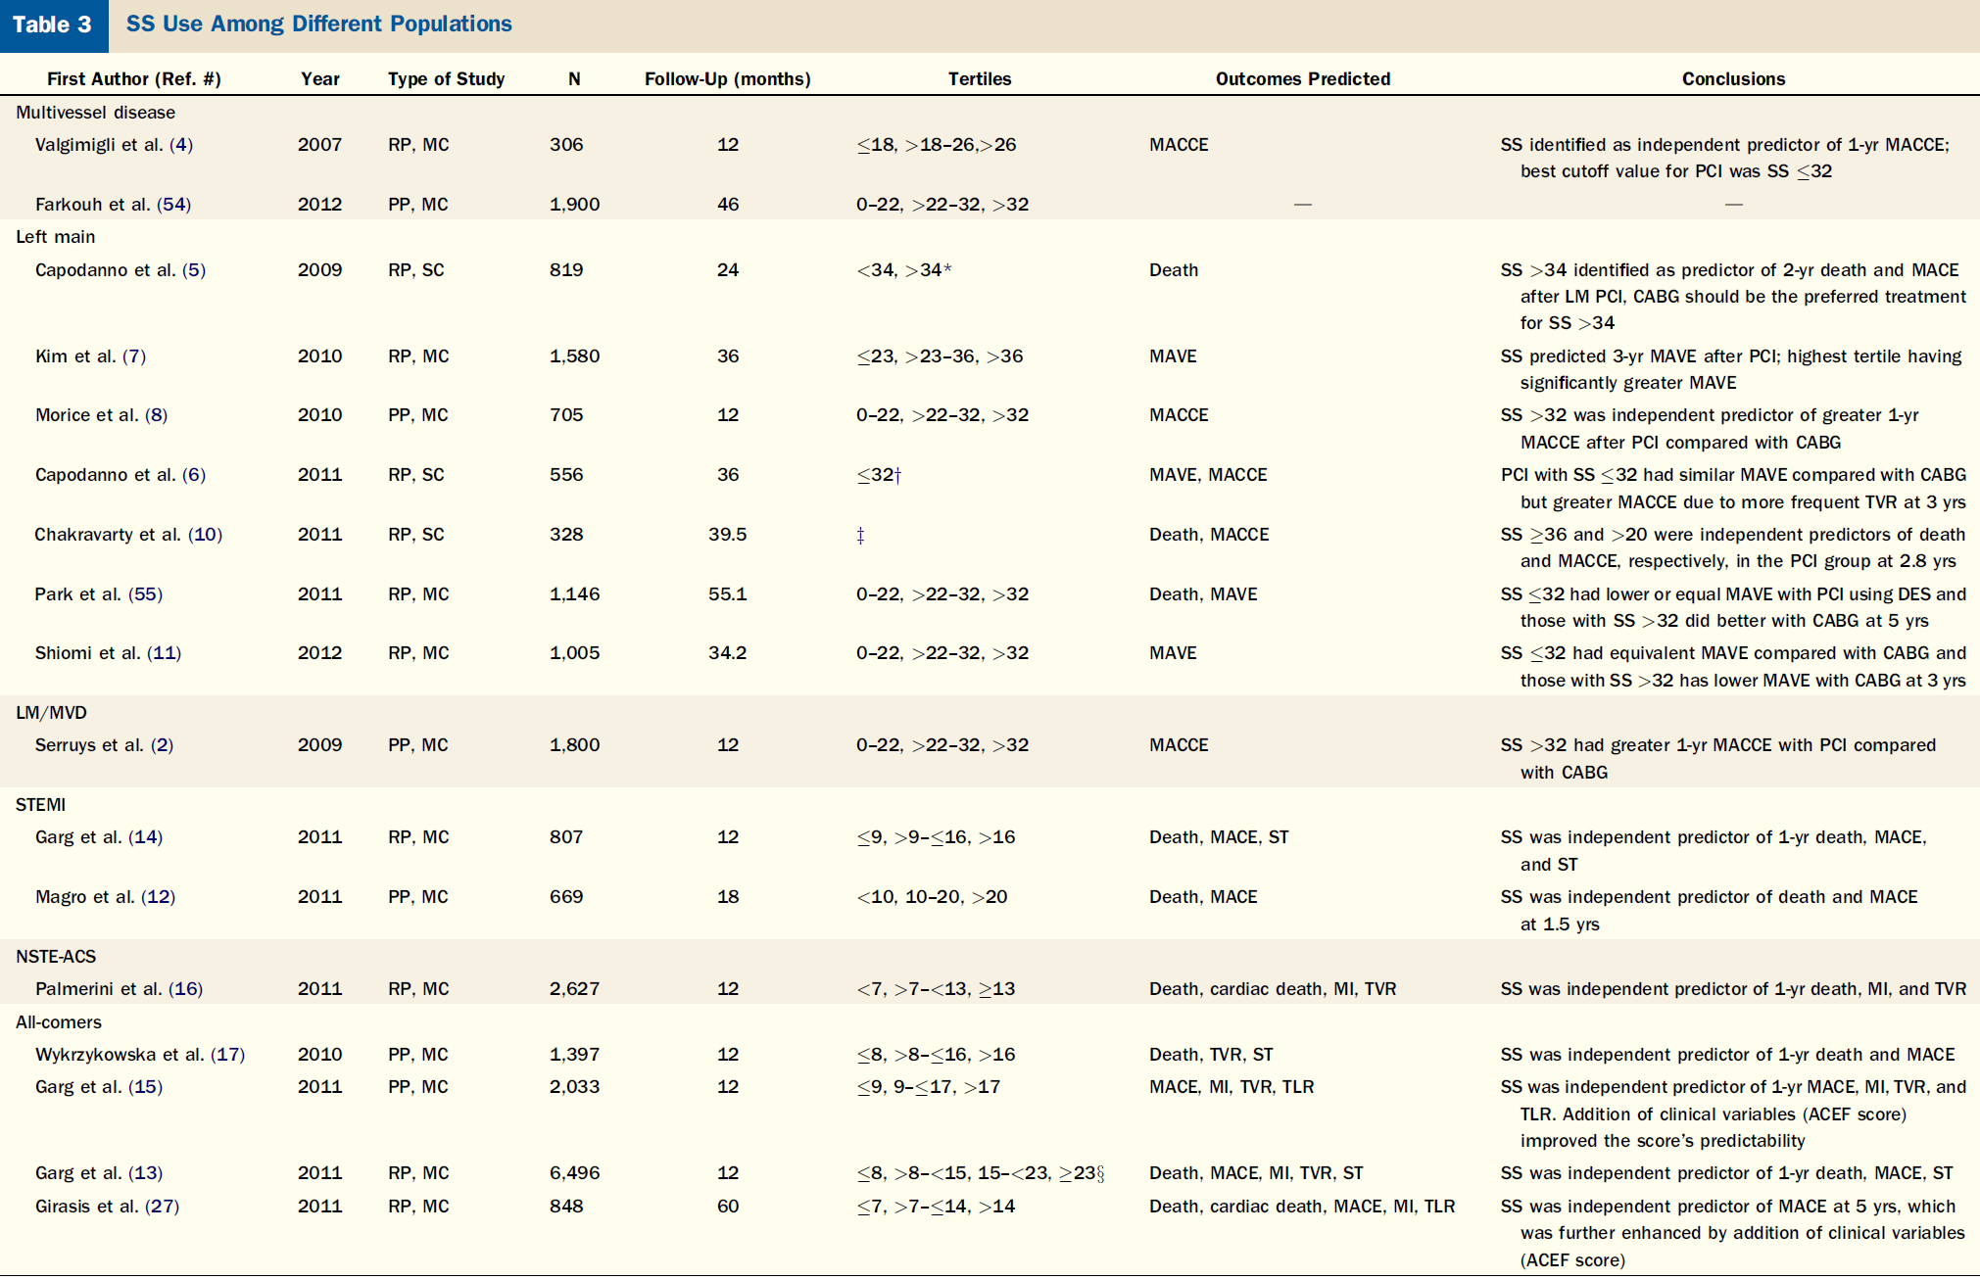Click follow-up 24 in Capodanno 2009 row
1980x1280 pixels.
[728, 270]
